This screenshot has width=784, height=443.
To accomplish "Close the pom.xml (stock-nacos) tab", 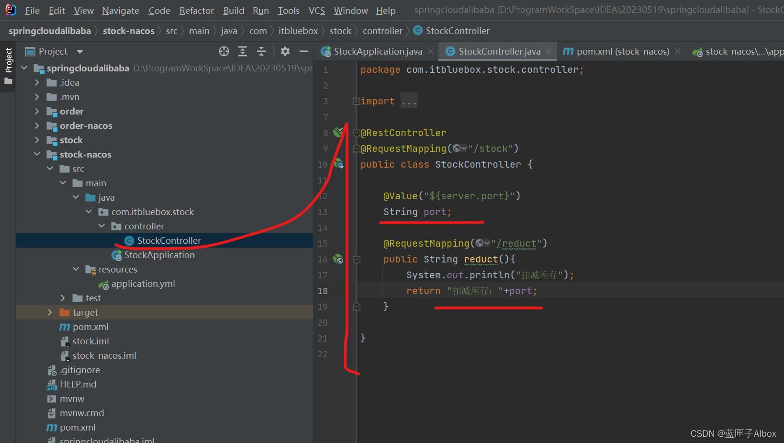I will tap(678, 51).
